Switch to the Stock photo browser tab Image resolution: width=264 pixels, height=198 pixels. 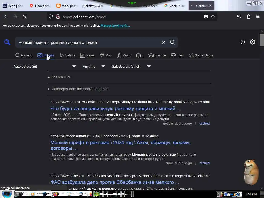67,6
